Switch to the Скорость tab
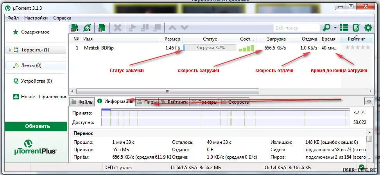This screenshot has height=175, width=380. (x=234, y=102)
